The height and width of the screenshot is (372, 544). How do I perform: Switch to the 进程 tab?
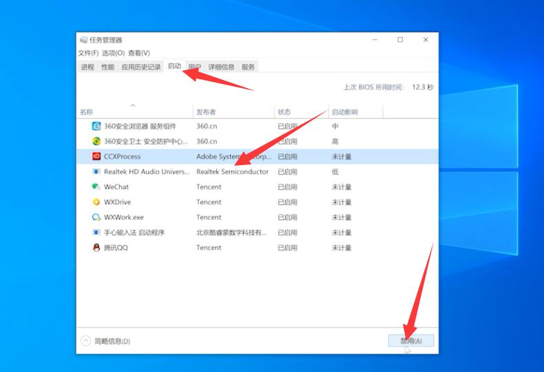tap(87, 67)
